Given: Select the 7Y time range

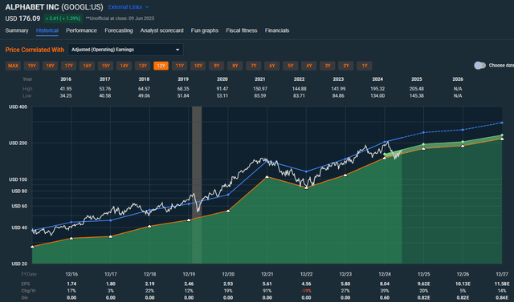Looking at the screenshot, I should [x=254, y=66].
